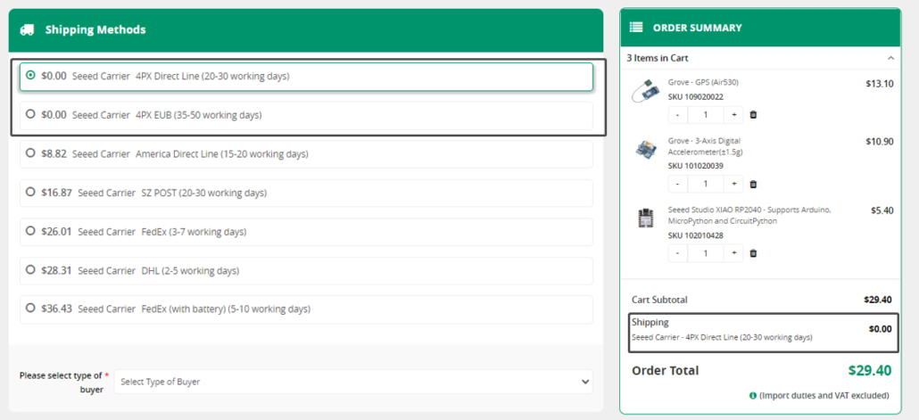Decrease quantity of Grove GPS (Air530)
The image size is (919, 420).
point(677,115)
